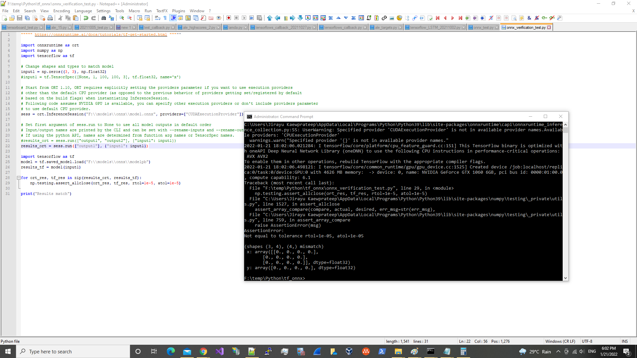This screenshot has height=358, width=637.
Task: Click the Redo arrow icon
Action: pyautogui.click(x=94, y=18)
